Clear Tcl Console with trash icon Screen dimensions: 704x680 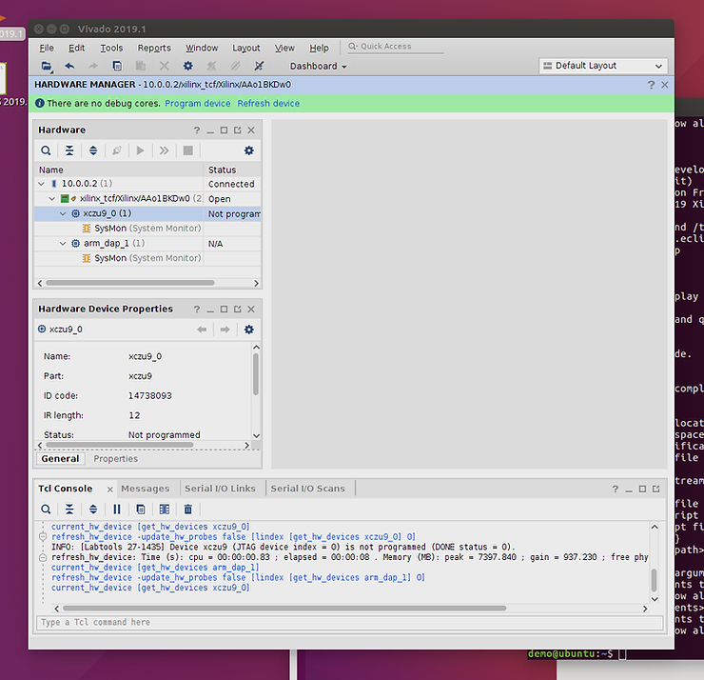188,510
